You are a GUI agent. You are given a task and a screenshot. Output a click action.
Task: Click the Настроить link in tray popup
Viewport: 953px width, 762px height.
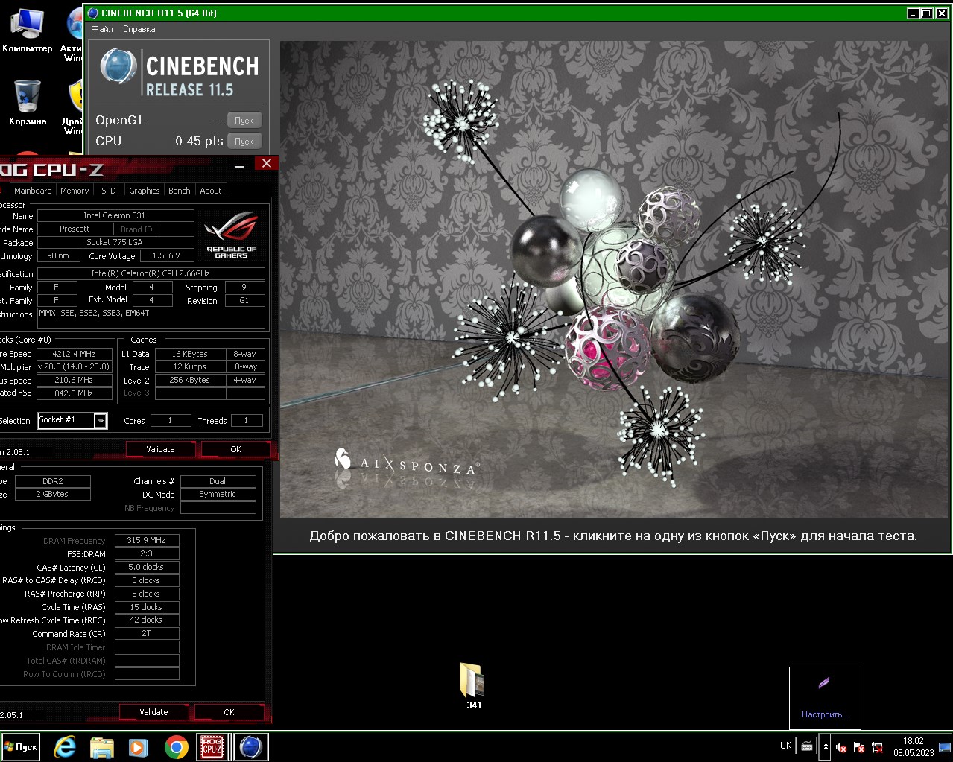click(x=825, y=714)
